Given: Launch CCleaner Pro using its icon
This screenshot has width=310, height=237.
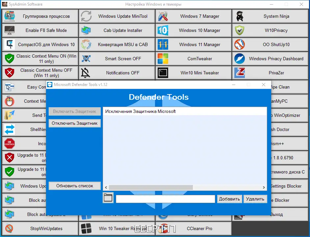Looking at the screenshot, I should [164, 228].
